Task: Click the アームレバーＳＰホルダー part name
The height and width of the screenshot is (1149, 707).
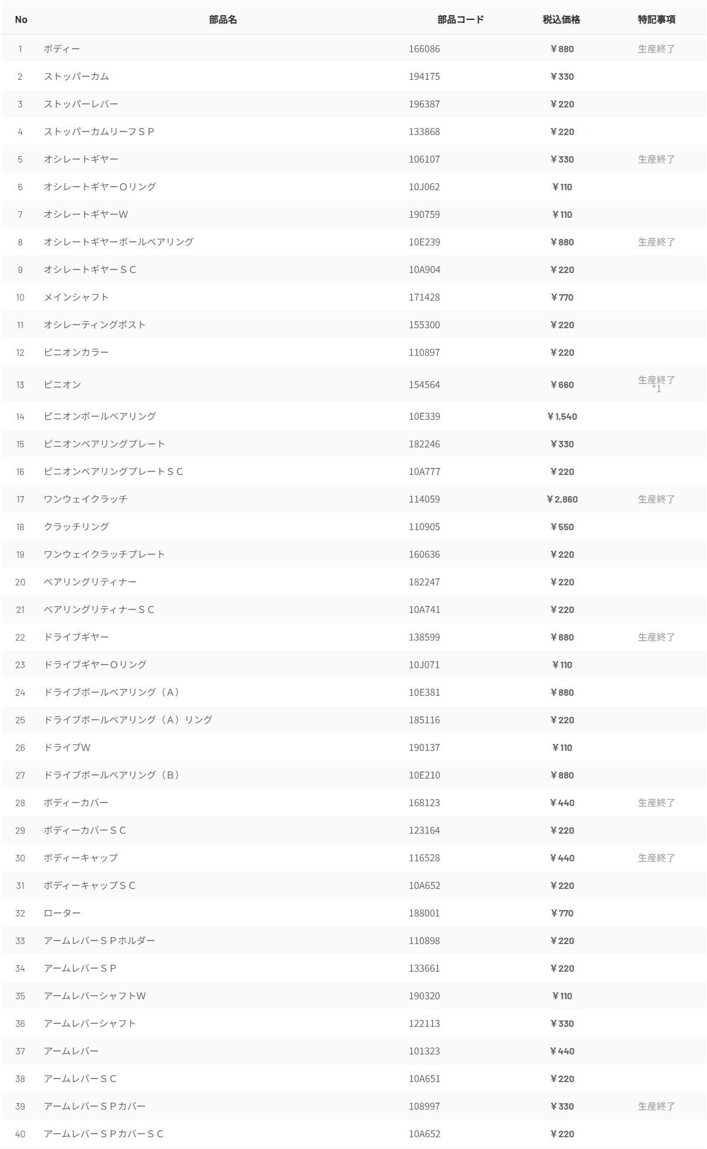Action: tap(99, 941)
